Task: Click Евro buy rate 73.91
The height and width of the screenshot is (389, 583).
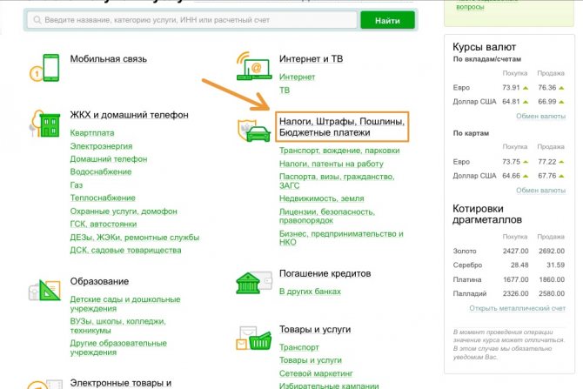Action: pos(511,88)
